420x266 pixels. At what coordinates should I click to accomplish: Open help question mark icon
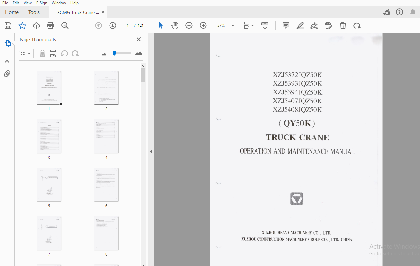pos(400,12)
